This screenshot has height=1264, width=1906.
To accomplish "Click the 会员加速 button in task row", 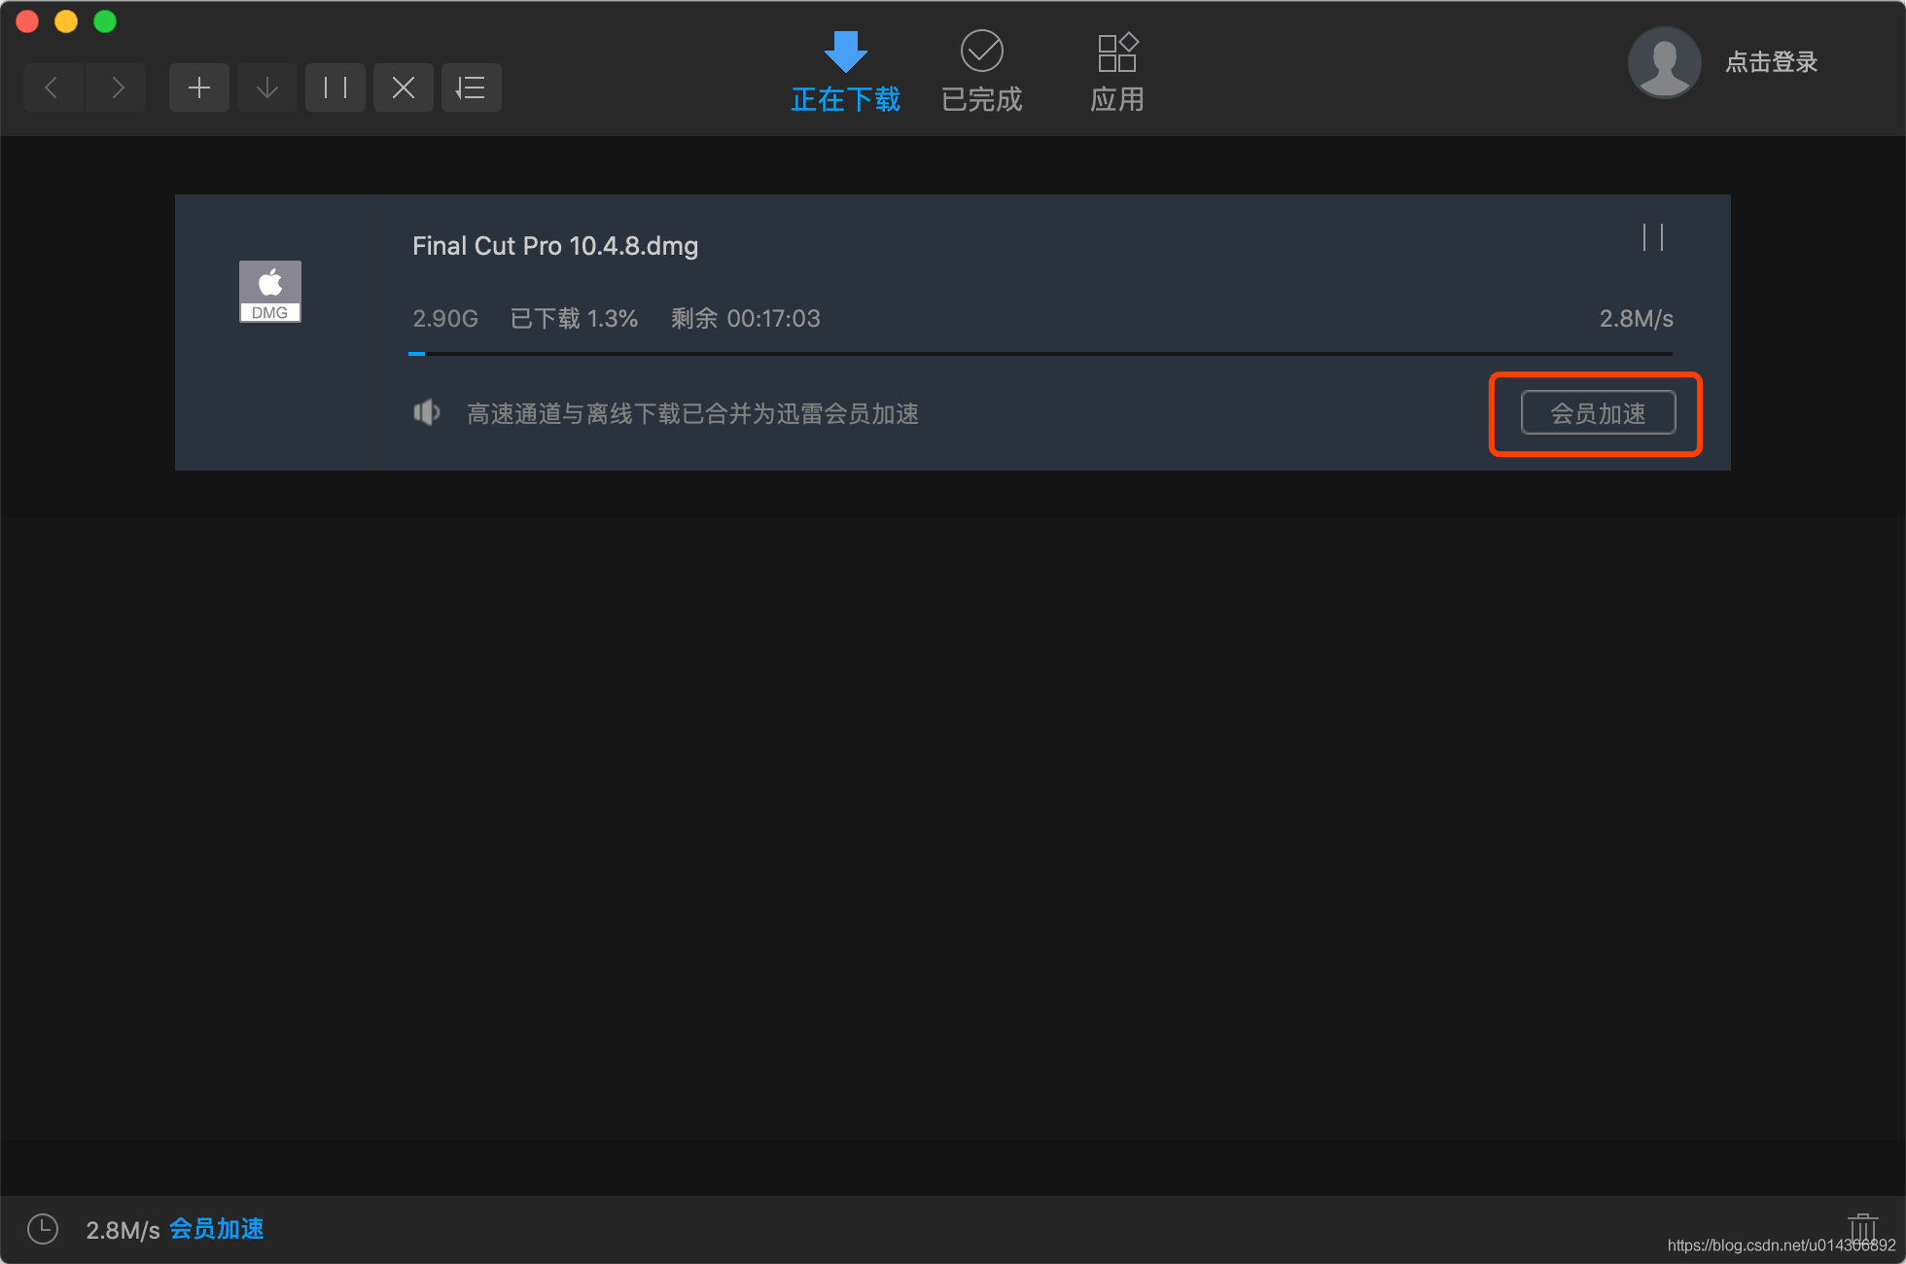I will 1598,413.
